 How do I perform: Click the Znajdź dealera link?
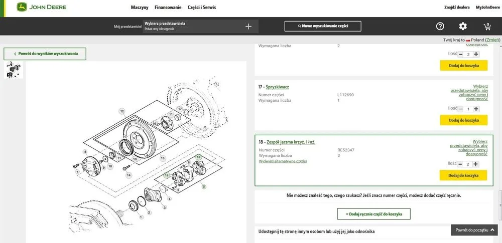pyautogui.click(x=457, y=8)
